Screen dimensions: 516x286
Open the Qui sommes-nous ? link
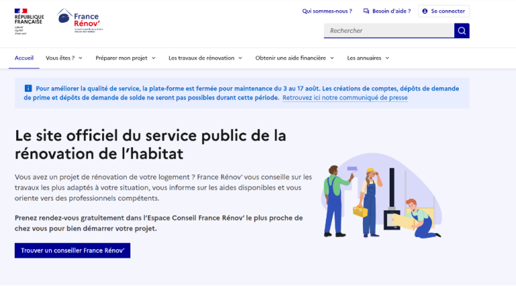pos(327,11)
